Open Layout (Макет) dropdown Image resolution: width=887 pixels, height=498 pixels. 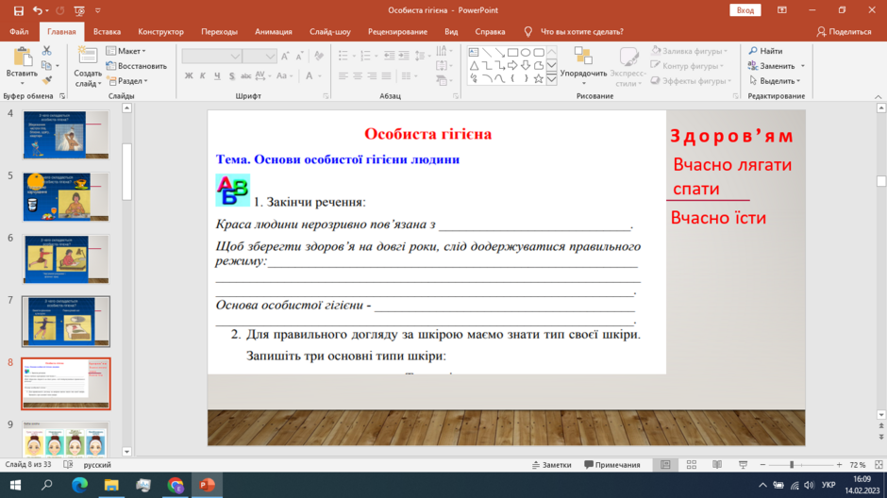(126, 51)
